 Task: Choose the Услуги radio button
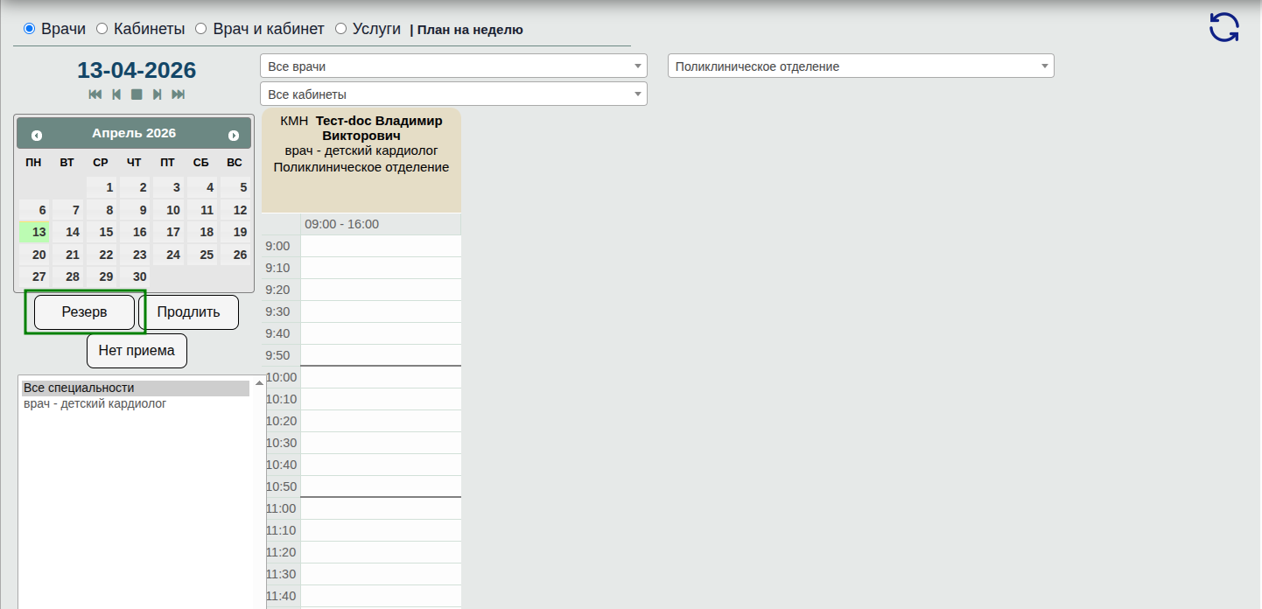click(x=341, y=29)
